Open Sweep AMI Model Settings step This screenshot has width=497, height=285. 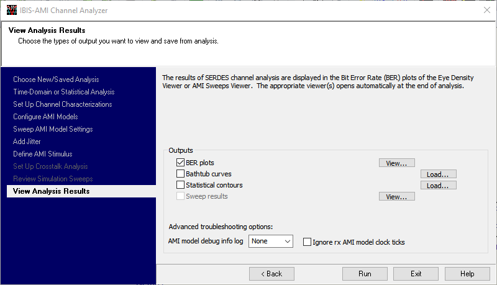coord(53,129)
